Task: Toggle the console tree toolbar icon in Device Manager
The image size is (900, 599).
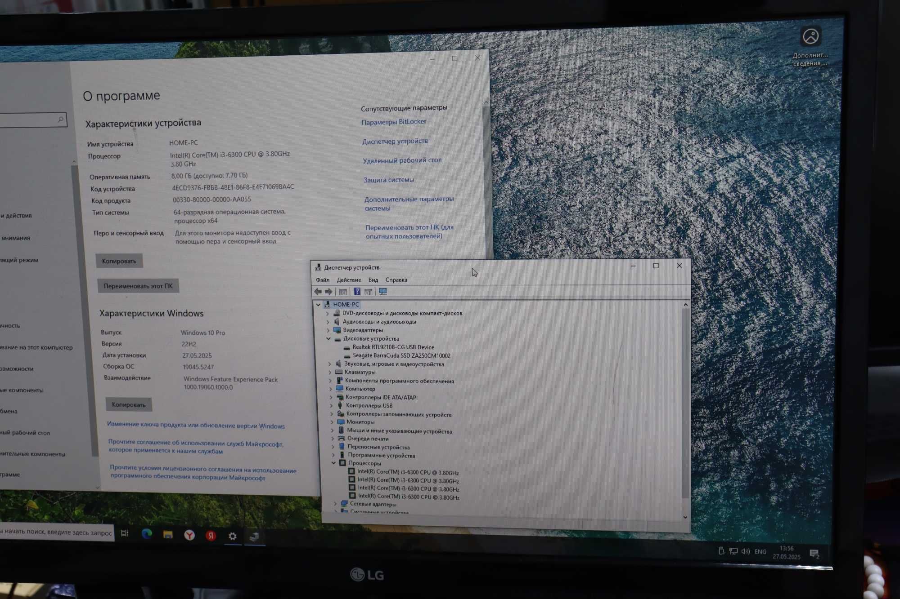Action: coord(343,292)
